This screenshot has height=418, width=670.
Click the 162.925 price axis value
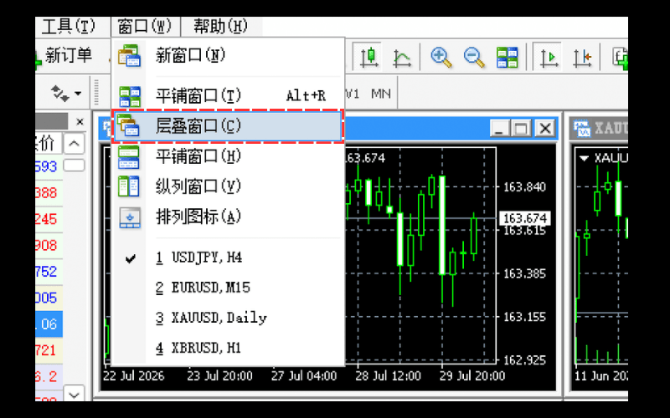click(x=524, y=360)
